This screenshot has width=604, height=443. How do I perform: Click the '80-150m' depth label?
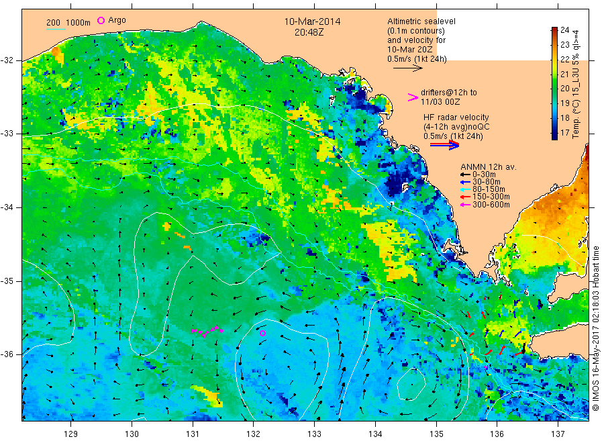click(x=489, y=189)
